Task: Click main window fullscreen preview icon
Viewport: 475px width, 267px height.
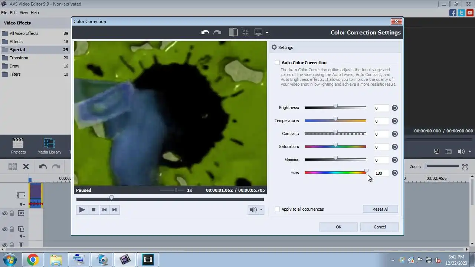Action: click(x=437, y=151)
